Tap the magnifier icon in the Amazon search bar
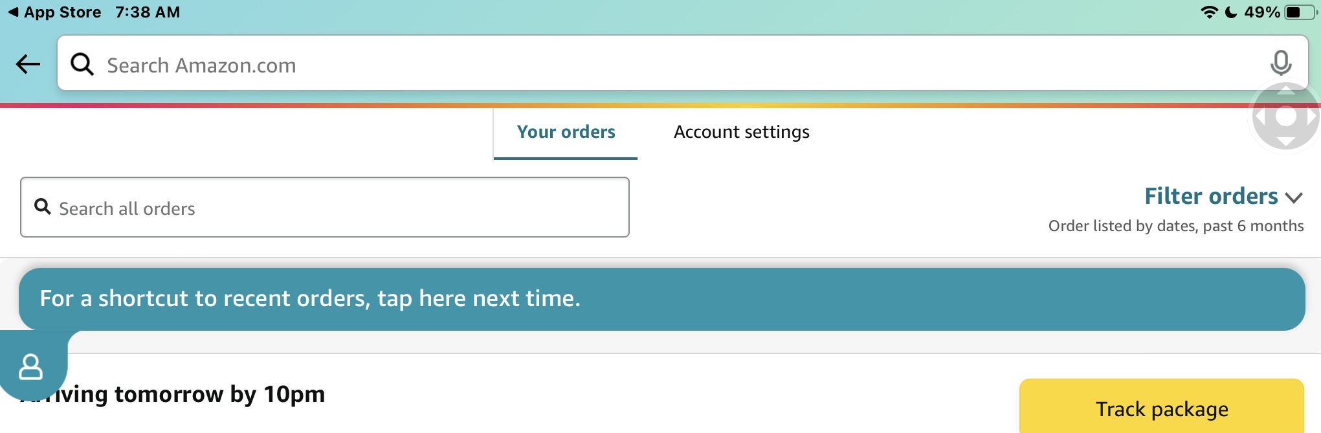Viewport: 1321px width, 433px height. point(82,64)
